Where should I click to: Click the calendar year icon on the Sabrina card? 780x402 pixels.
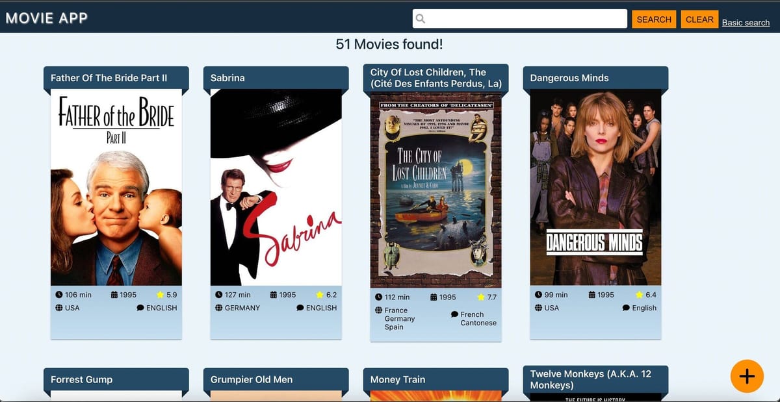pos(274,294)
